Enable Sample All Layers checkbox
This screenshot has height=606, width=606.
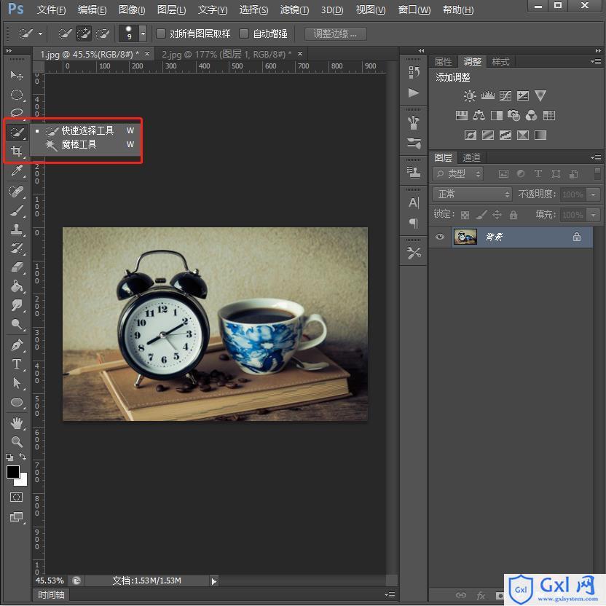(161, 34)
